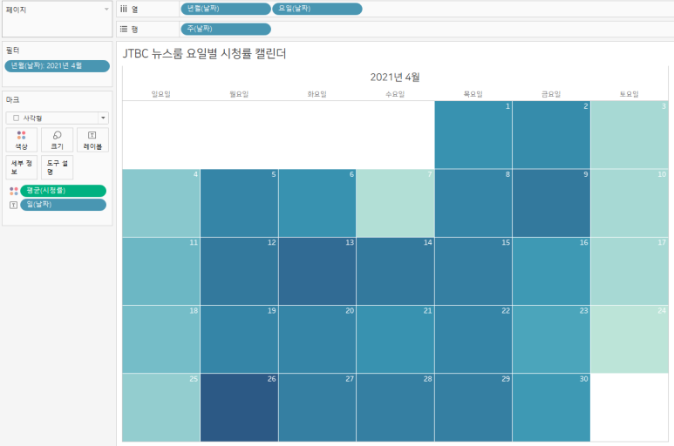
Task: Select the 주(날짜) pill on Rows shelf
Action: coord(226,29)
